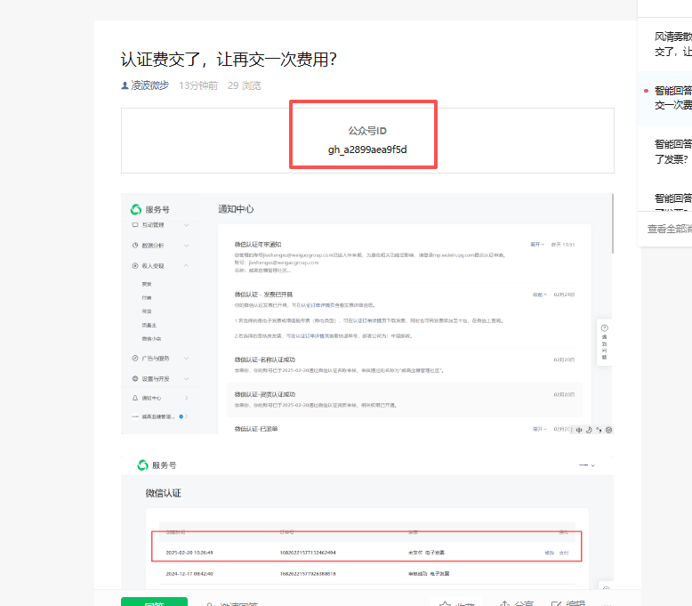Click the 收藏 star icon
Viewport: 692px width, 606px height.
(446, 603)
